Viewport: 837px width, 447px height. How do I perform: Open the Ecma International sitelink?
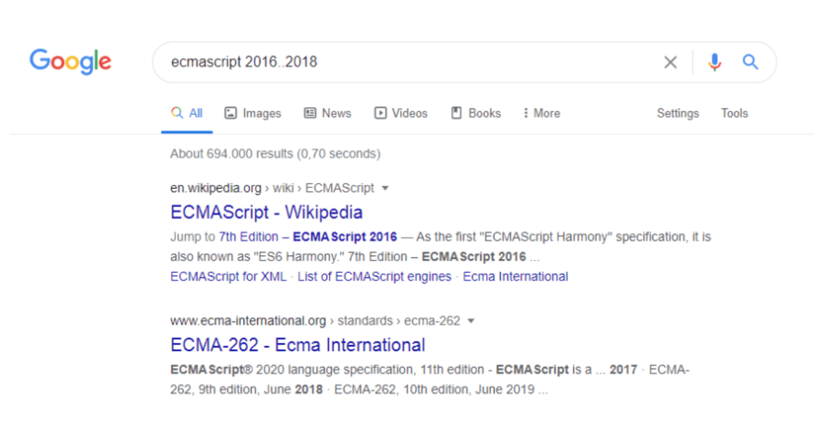(515, 277)
